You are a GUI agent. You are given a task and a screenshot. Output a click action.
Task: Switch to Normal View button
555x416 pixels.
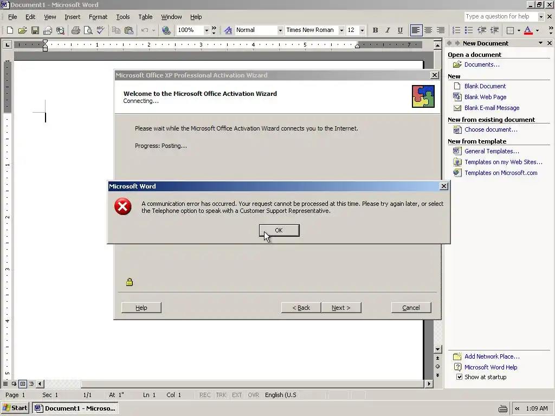click(5, 383)
